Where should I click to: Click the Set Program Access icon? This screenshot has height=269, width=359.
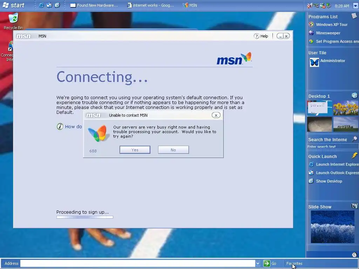pyautogui.click(x=311, y=41)
